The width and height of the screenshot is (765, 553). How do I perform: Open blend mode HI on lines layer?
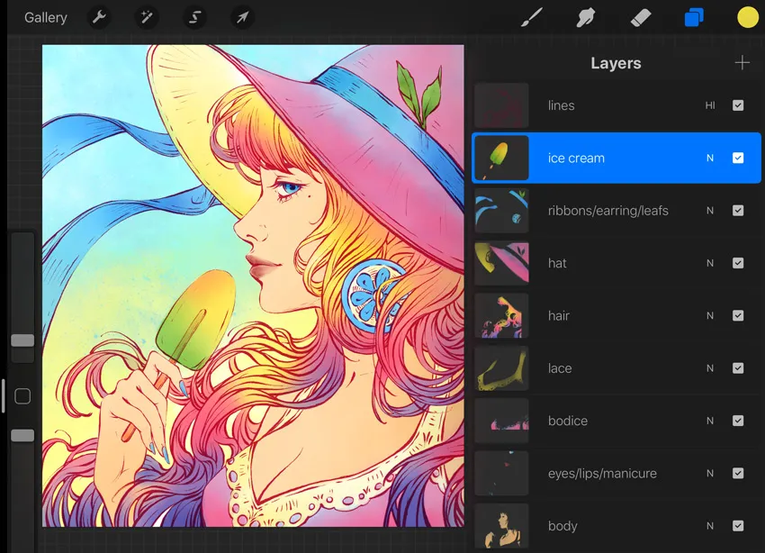pyautogui.click(x=710, y=105)
